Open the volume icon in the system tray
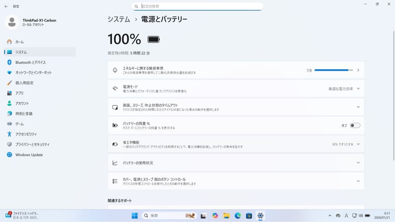The width and height of the screenshot is (395, 222). [x=361, y=215]
